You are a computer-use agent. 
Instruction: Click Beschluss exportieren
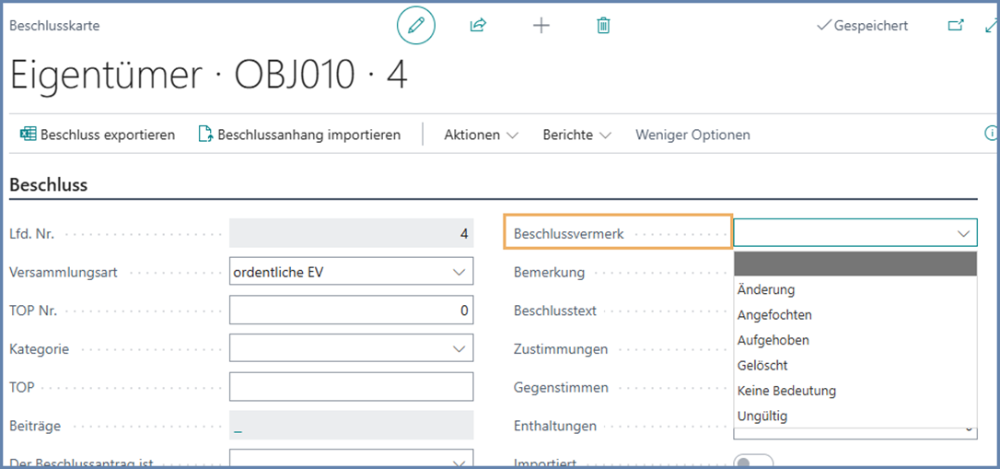[98, 135]
